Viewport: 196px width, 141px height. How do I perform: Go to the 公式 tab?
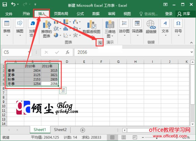80,14
